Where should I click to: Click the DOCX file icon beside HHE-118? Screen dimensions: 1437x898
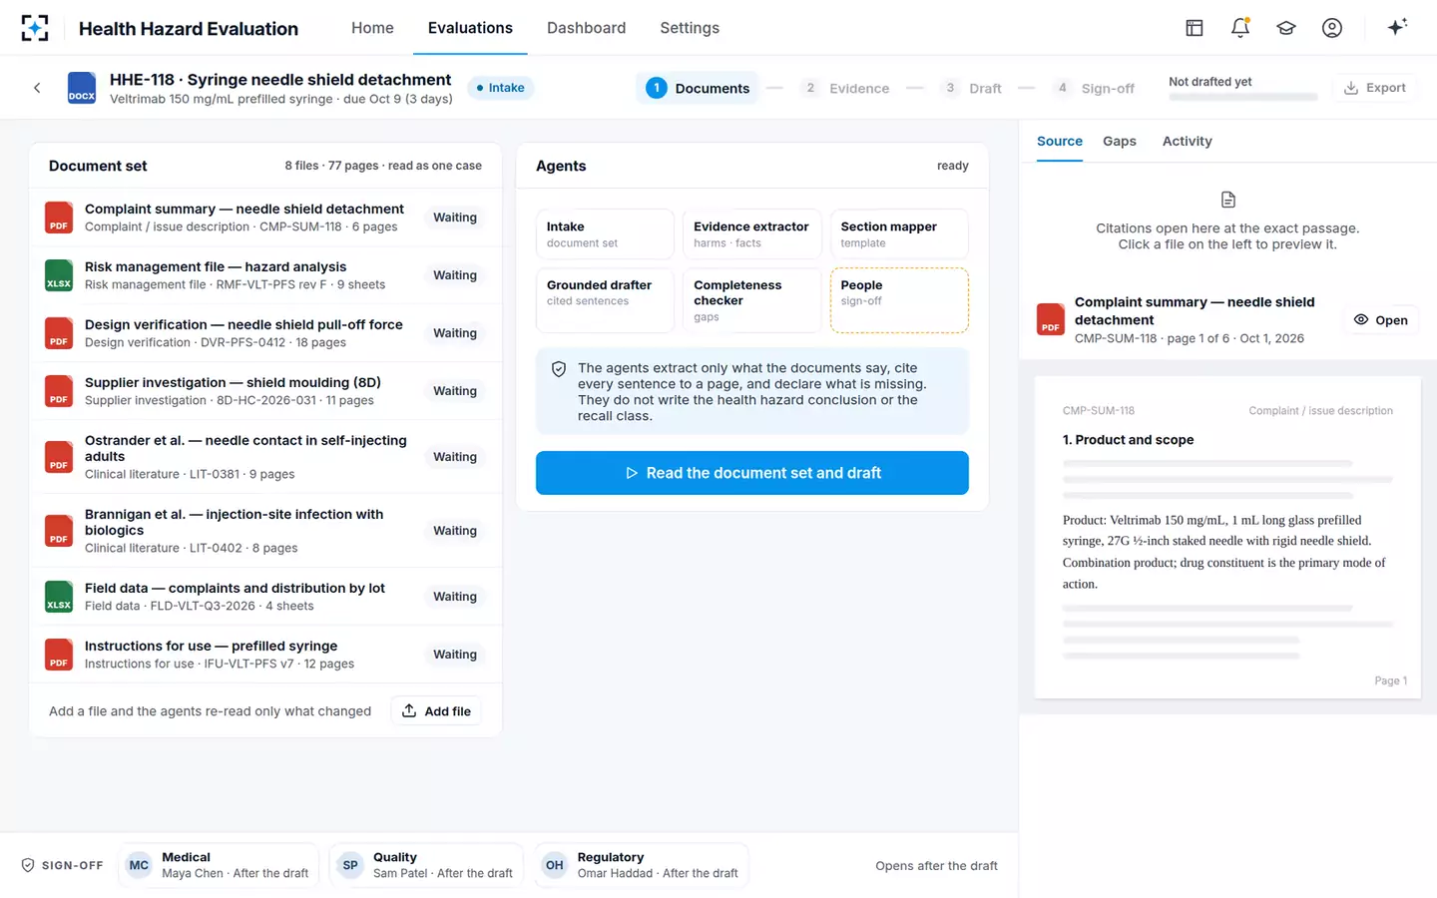click(82, 88)
